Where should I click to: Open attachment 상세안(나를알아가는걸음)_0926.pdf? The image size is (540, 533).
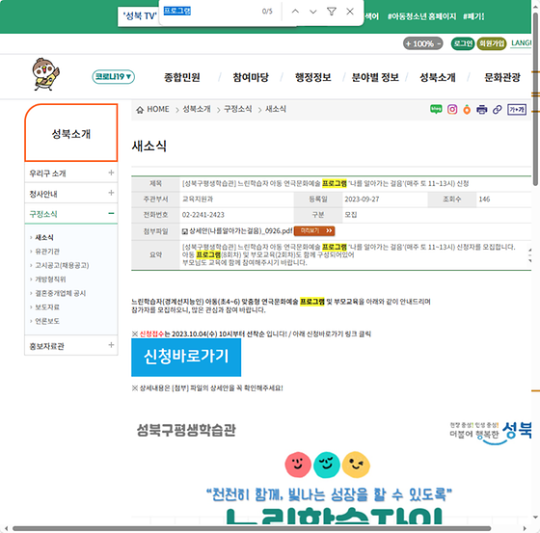coord(241,230)
